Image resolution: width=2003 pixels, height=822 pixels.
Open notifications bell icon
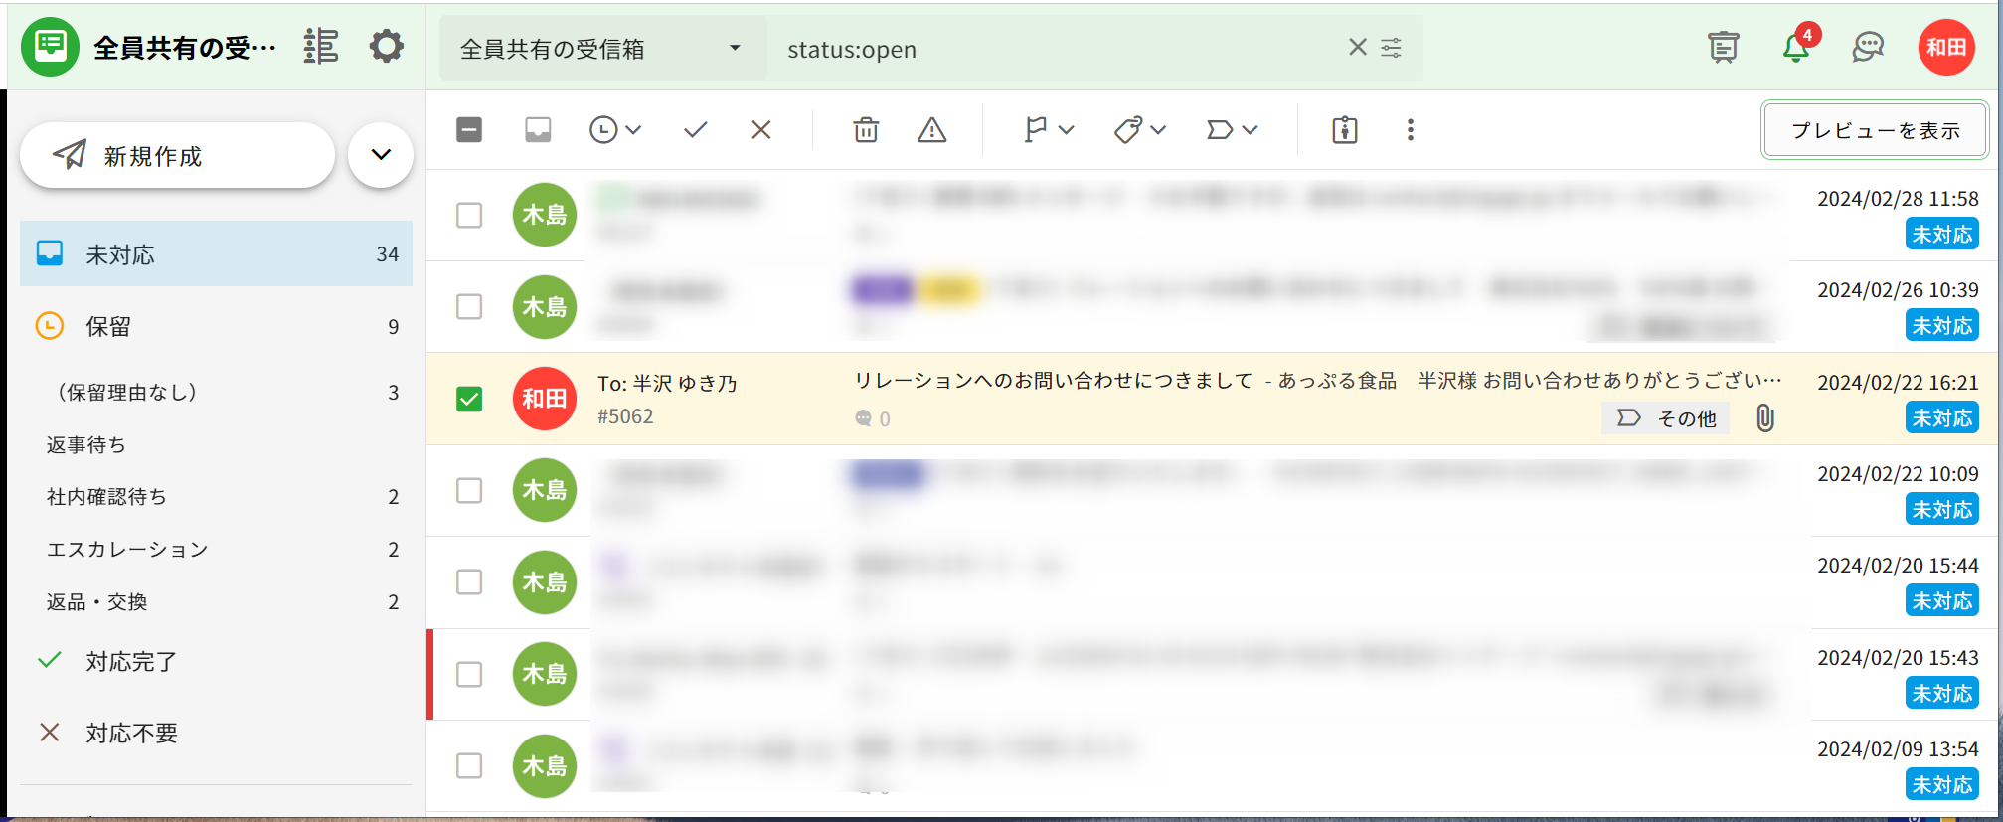point(1795,47)
